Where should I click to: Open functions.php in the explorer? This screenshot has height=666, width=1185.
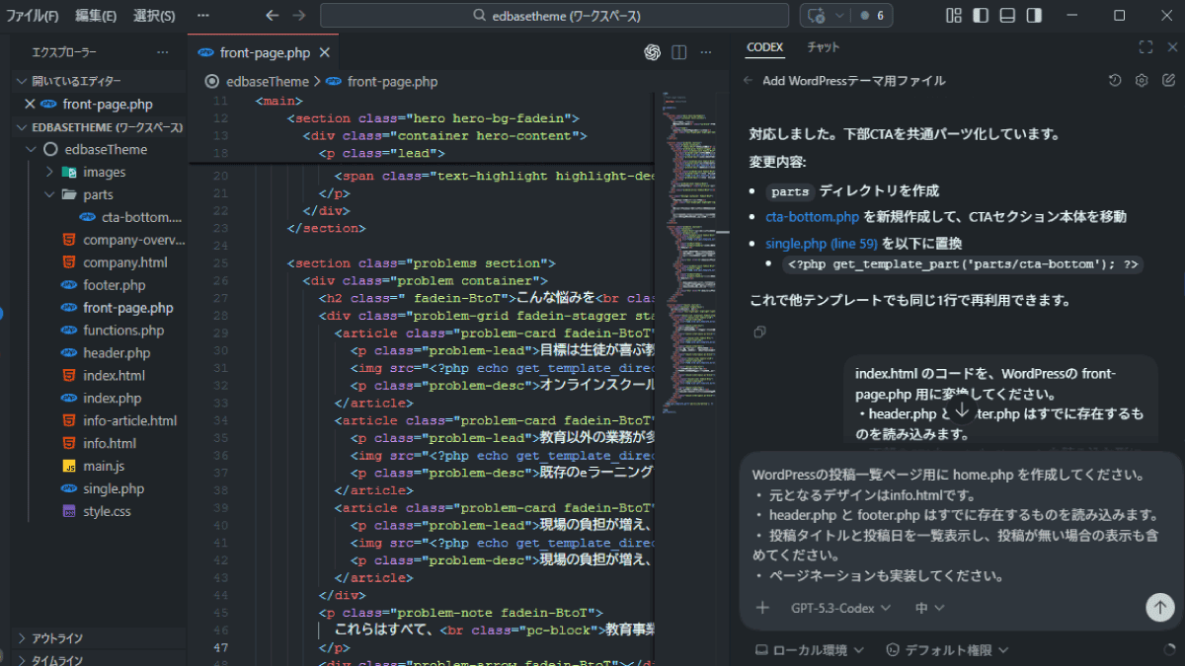pos(123,331)
